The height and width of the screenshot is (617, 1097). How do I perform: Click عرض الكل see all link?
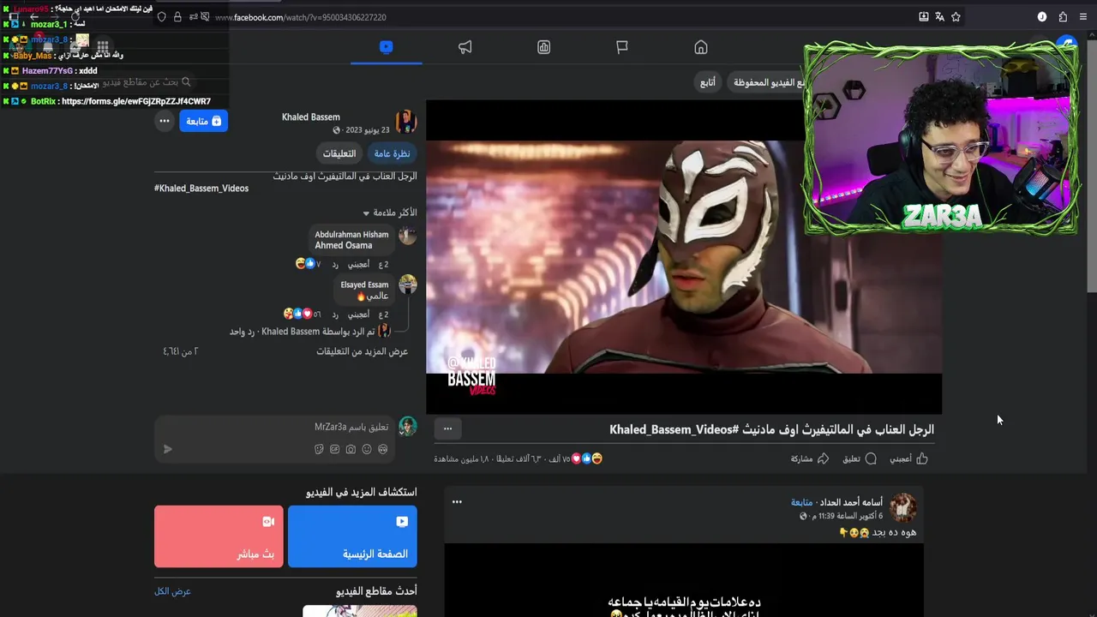coord(173,591)
